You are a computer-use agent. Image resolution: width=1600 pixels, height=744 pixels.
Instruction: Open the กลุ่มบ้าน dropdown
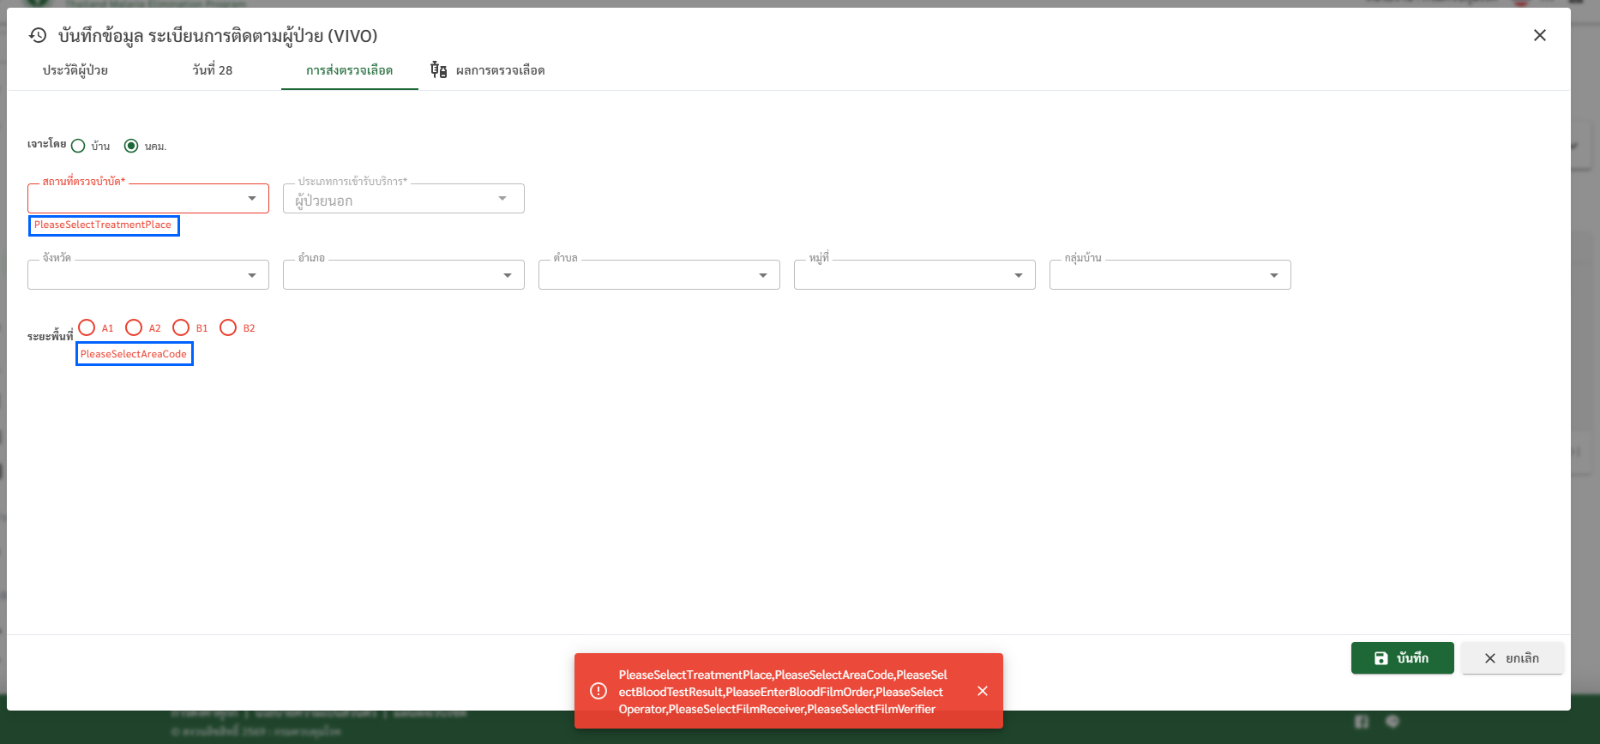coord(1170,275)
